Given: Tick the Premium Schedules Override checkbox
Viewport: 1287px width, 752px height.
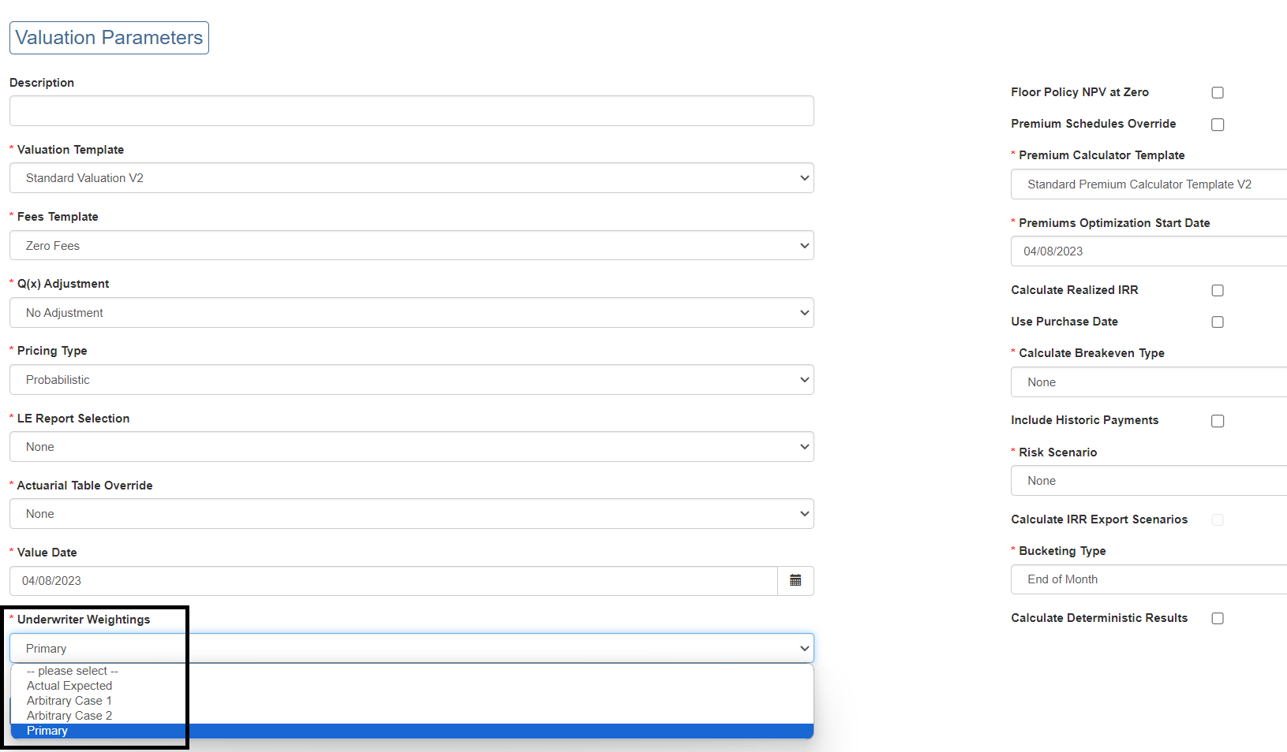Looking at the screenshot, I should click(x=1218, y=125).
